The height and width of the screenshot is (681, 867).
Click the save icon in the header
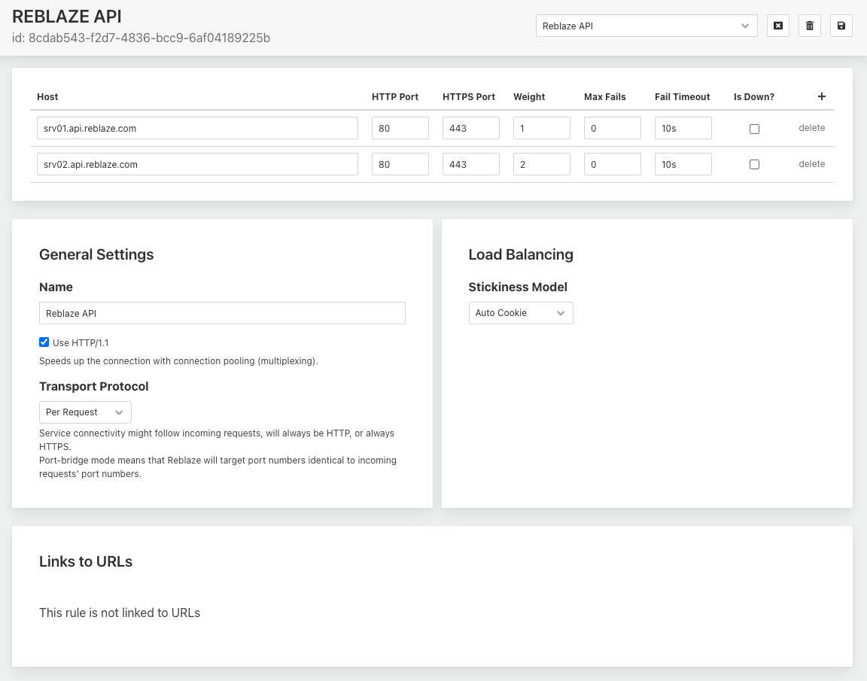(x=841, y=26)
